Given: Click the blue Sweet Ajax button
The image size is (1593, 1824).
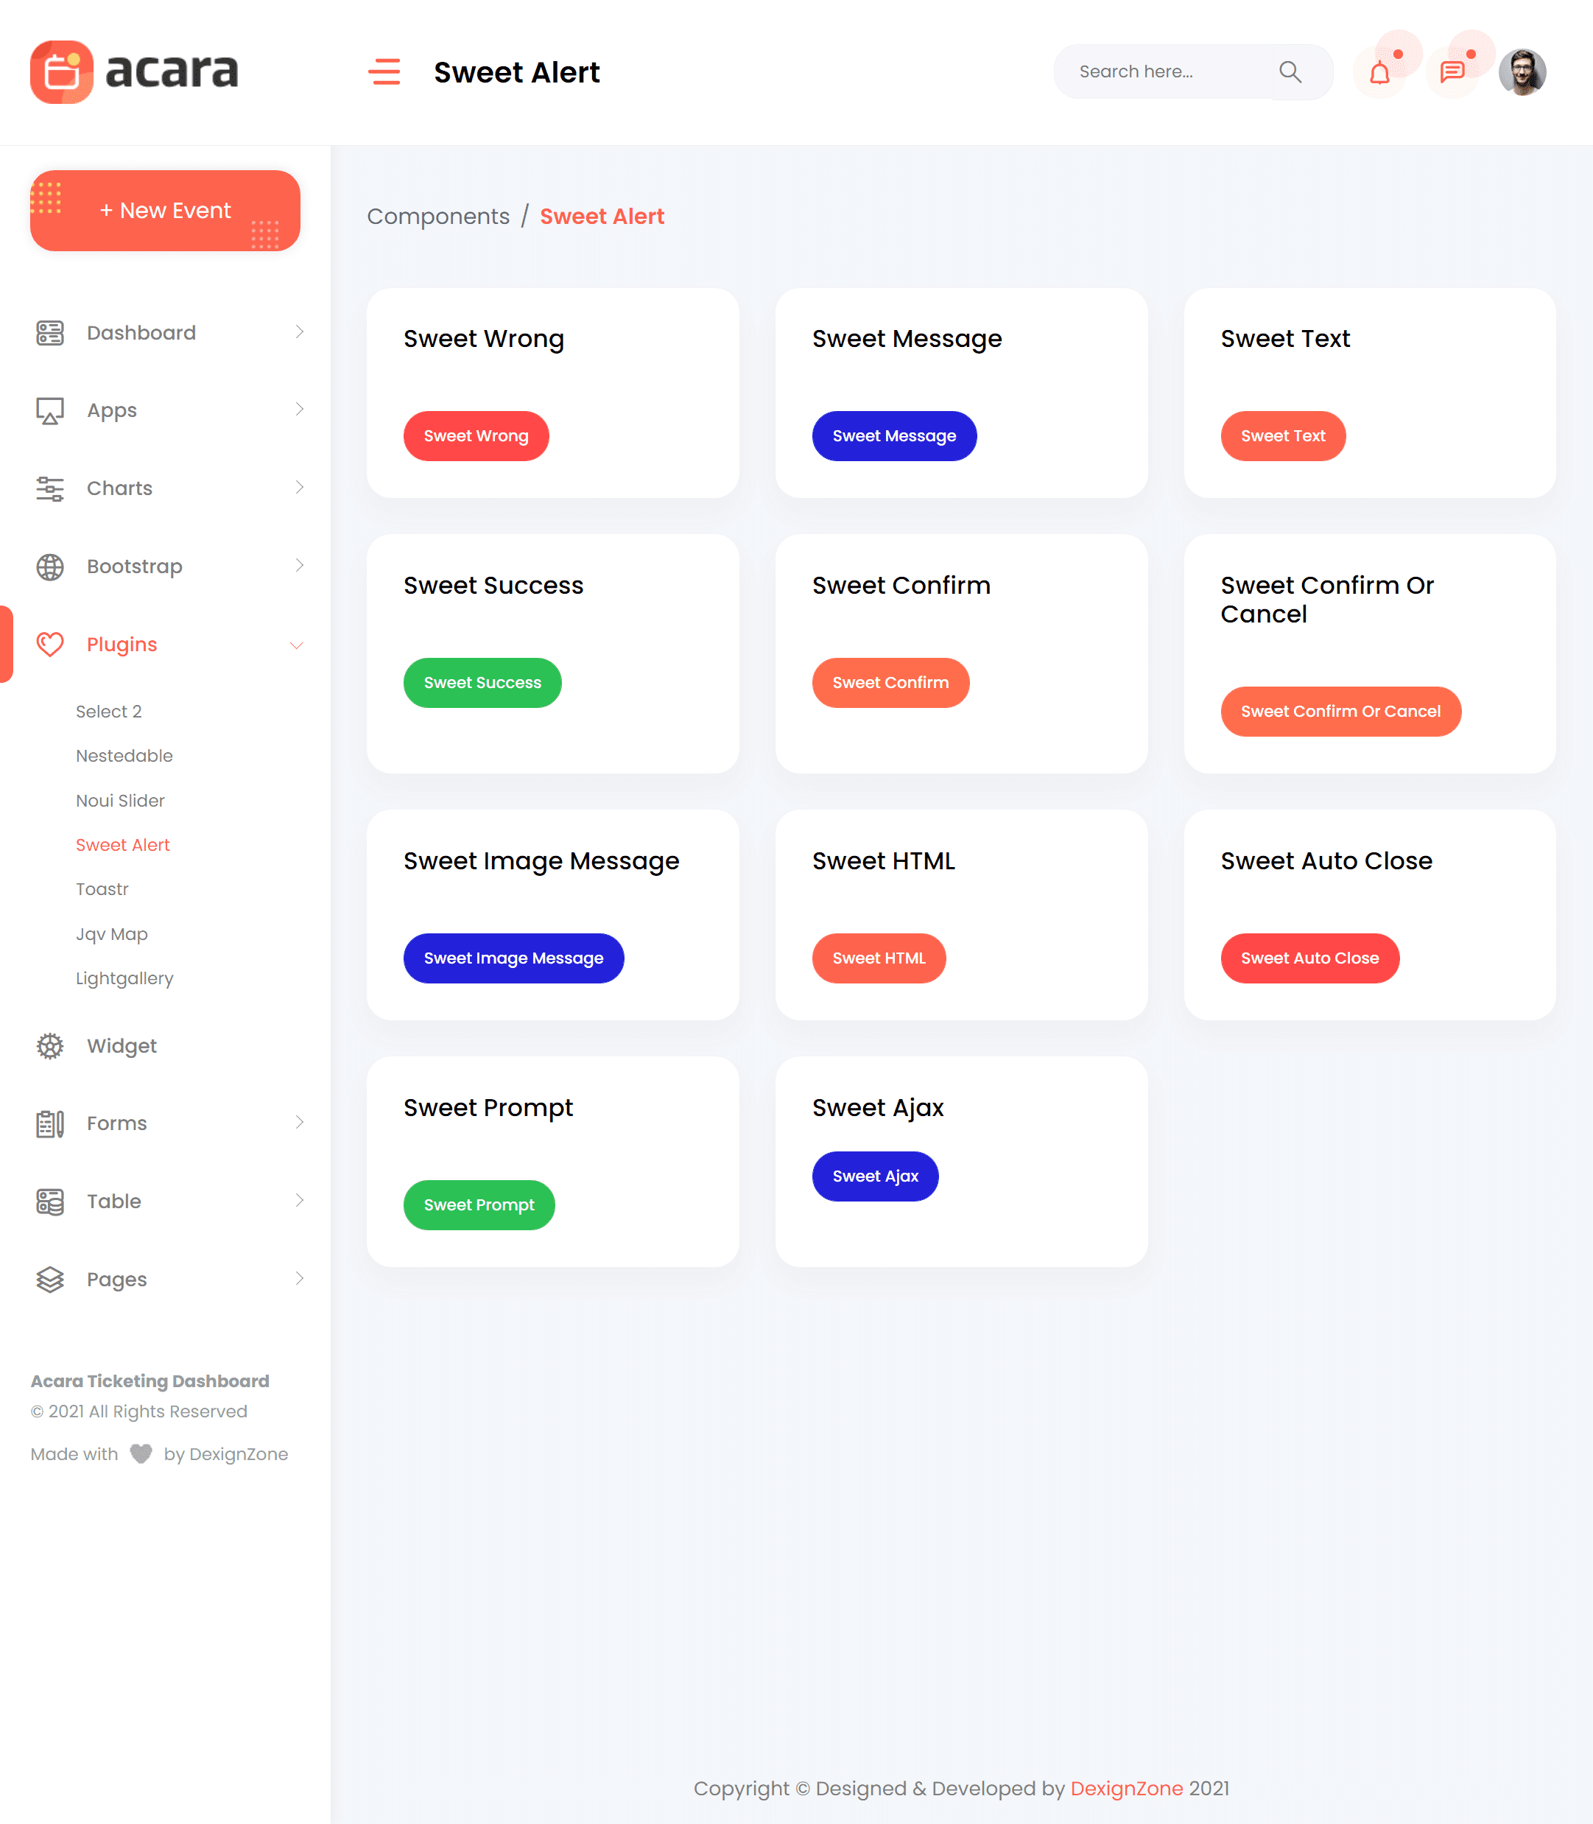Looking at the screenshot, I should (875, 1176).
